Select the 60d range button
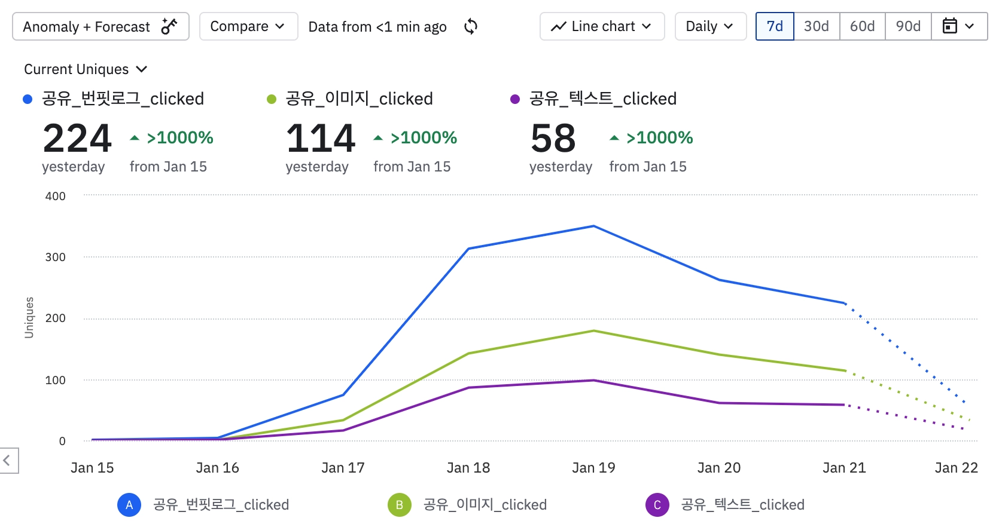Screen dimensions: 999x521 click(862, 26)
